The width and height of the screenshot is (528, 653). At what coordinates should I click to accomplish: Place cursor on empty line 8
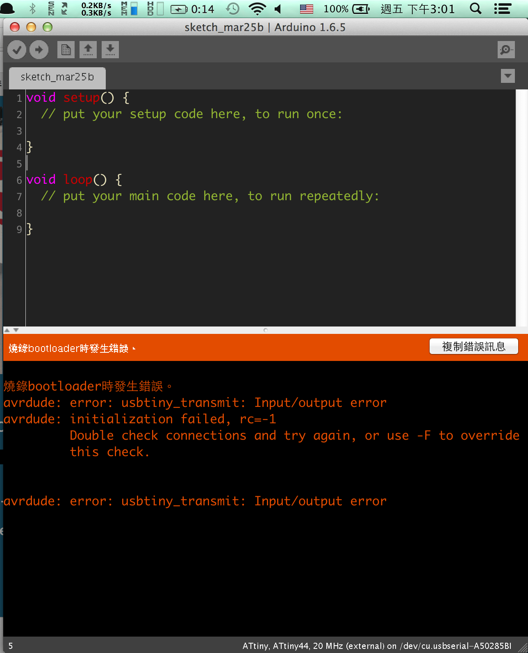[x=271, y=213]
